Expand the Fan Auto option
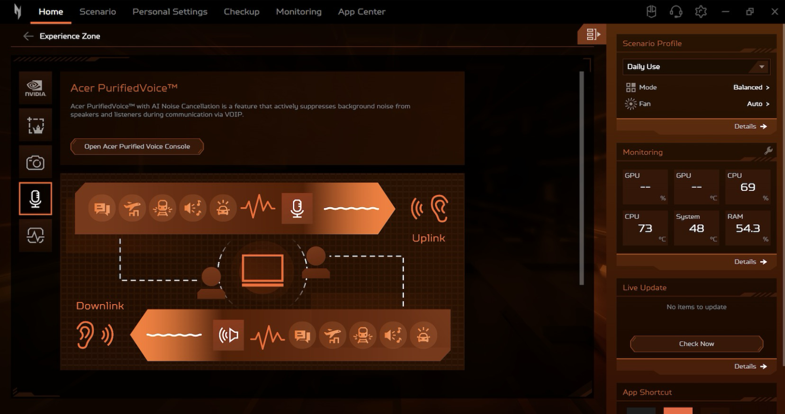 tap(758, 104)
